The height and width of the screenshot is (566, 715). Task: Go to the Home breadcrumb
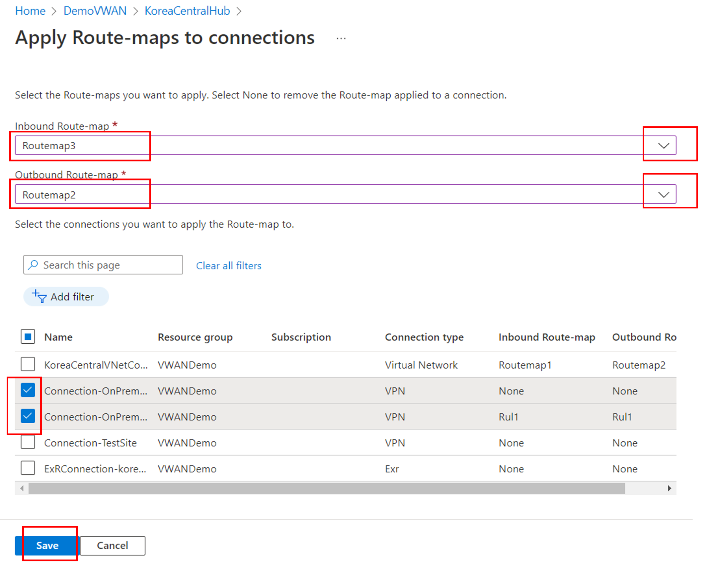(x=30, y=11)
